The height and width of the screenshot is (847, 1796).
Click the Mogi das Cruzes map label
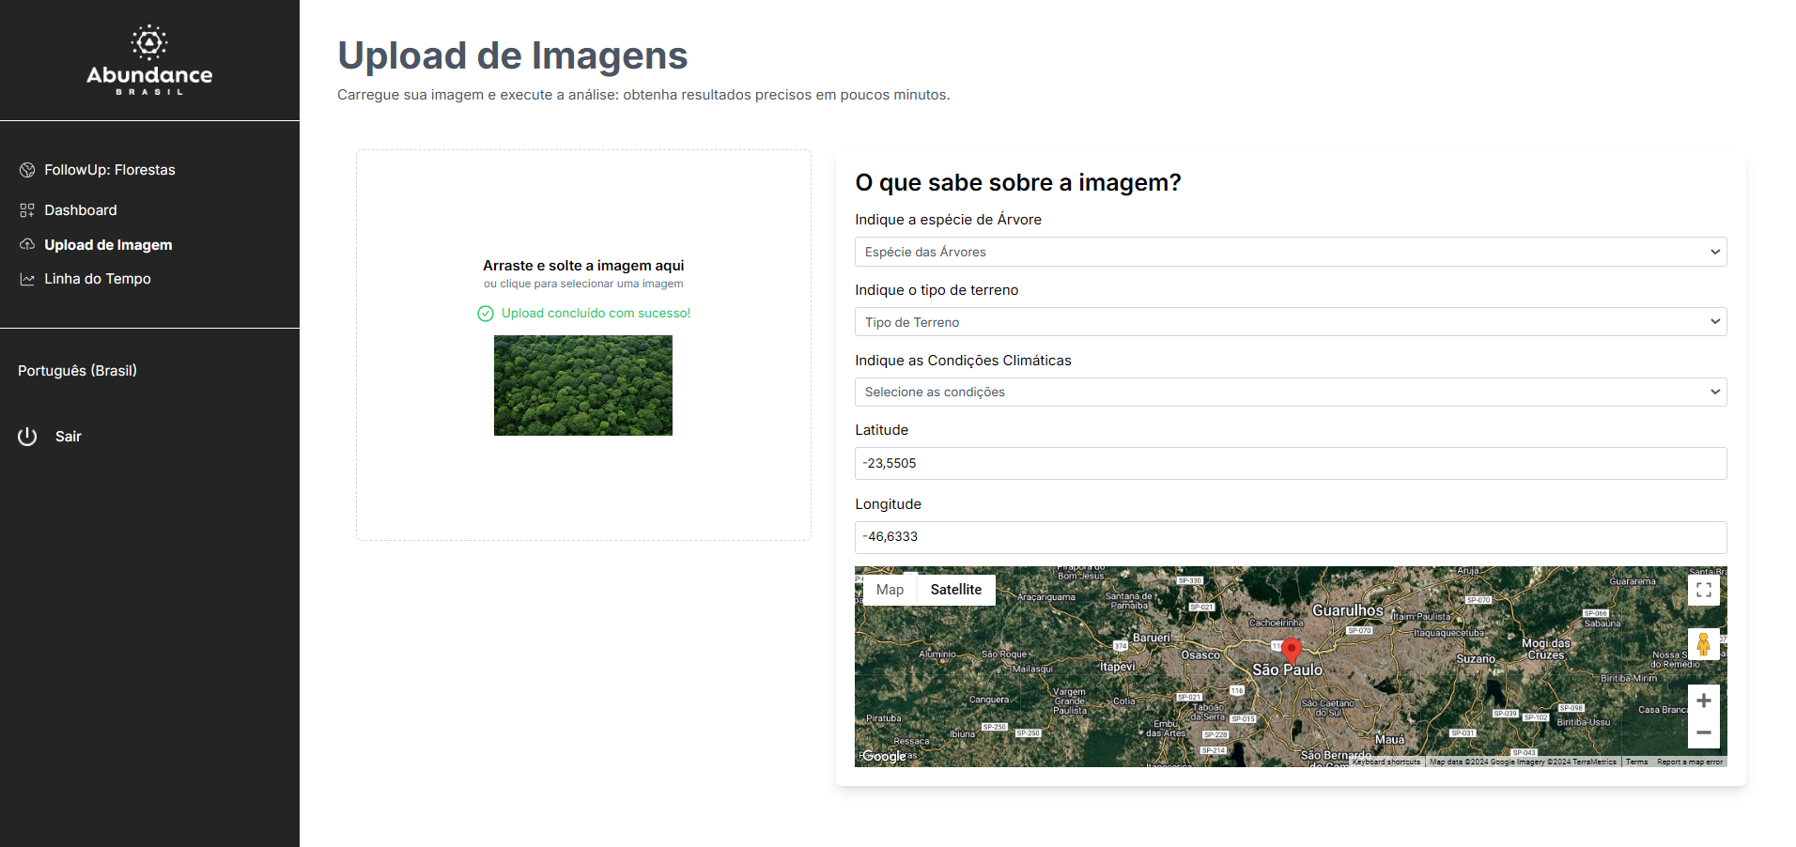pyautogui.click(x=1546, y=649)
